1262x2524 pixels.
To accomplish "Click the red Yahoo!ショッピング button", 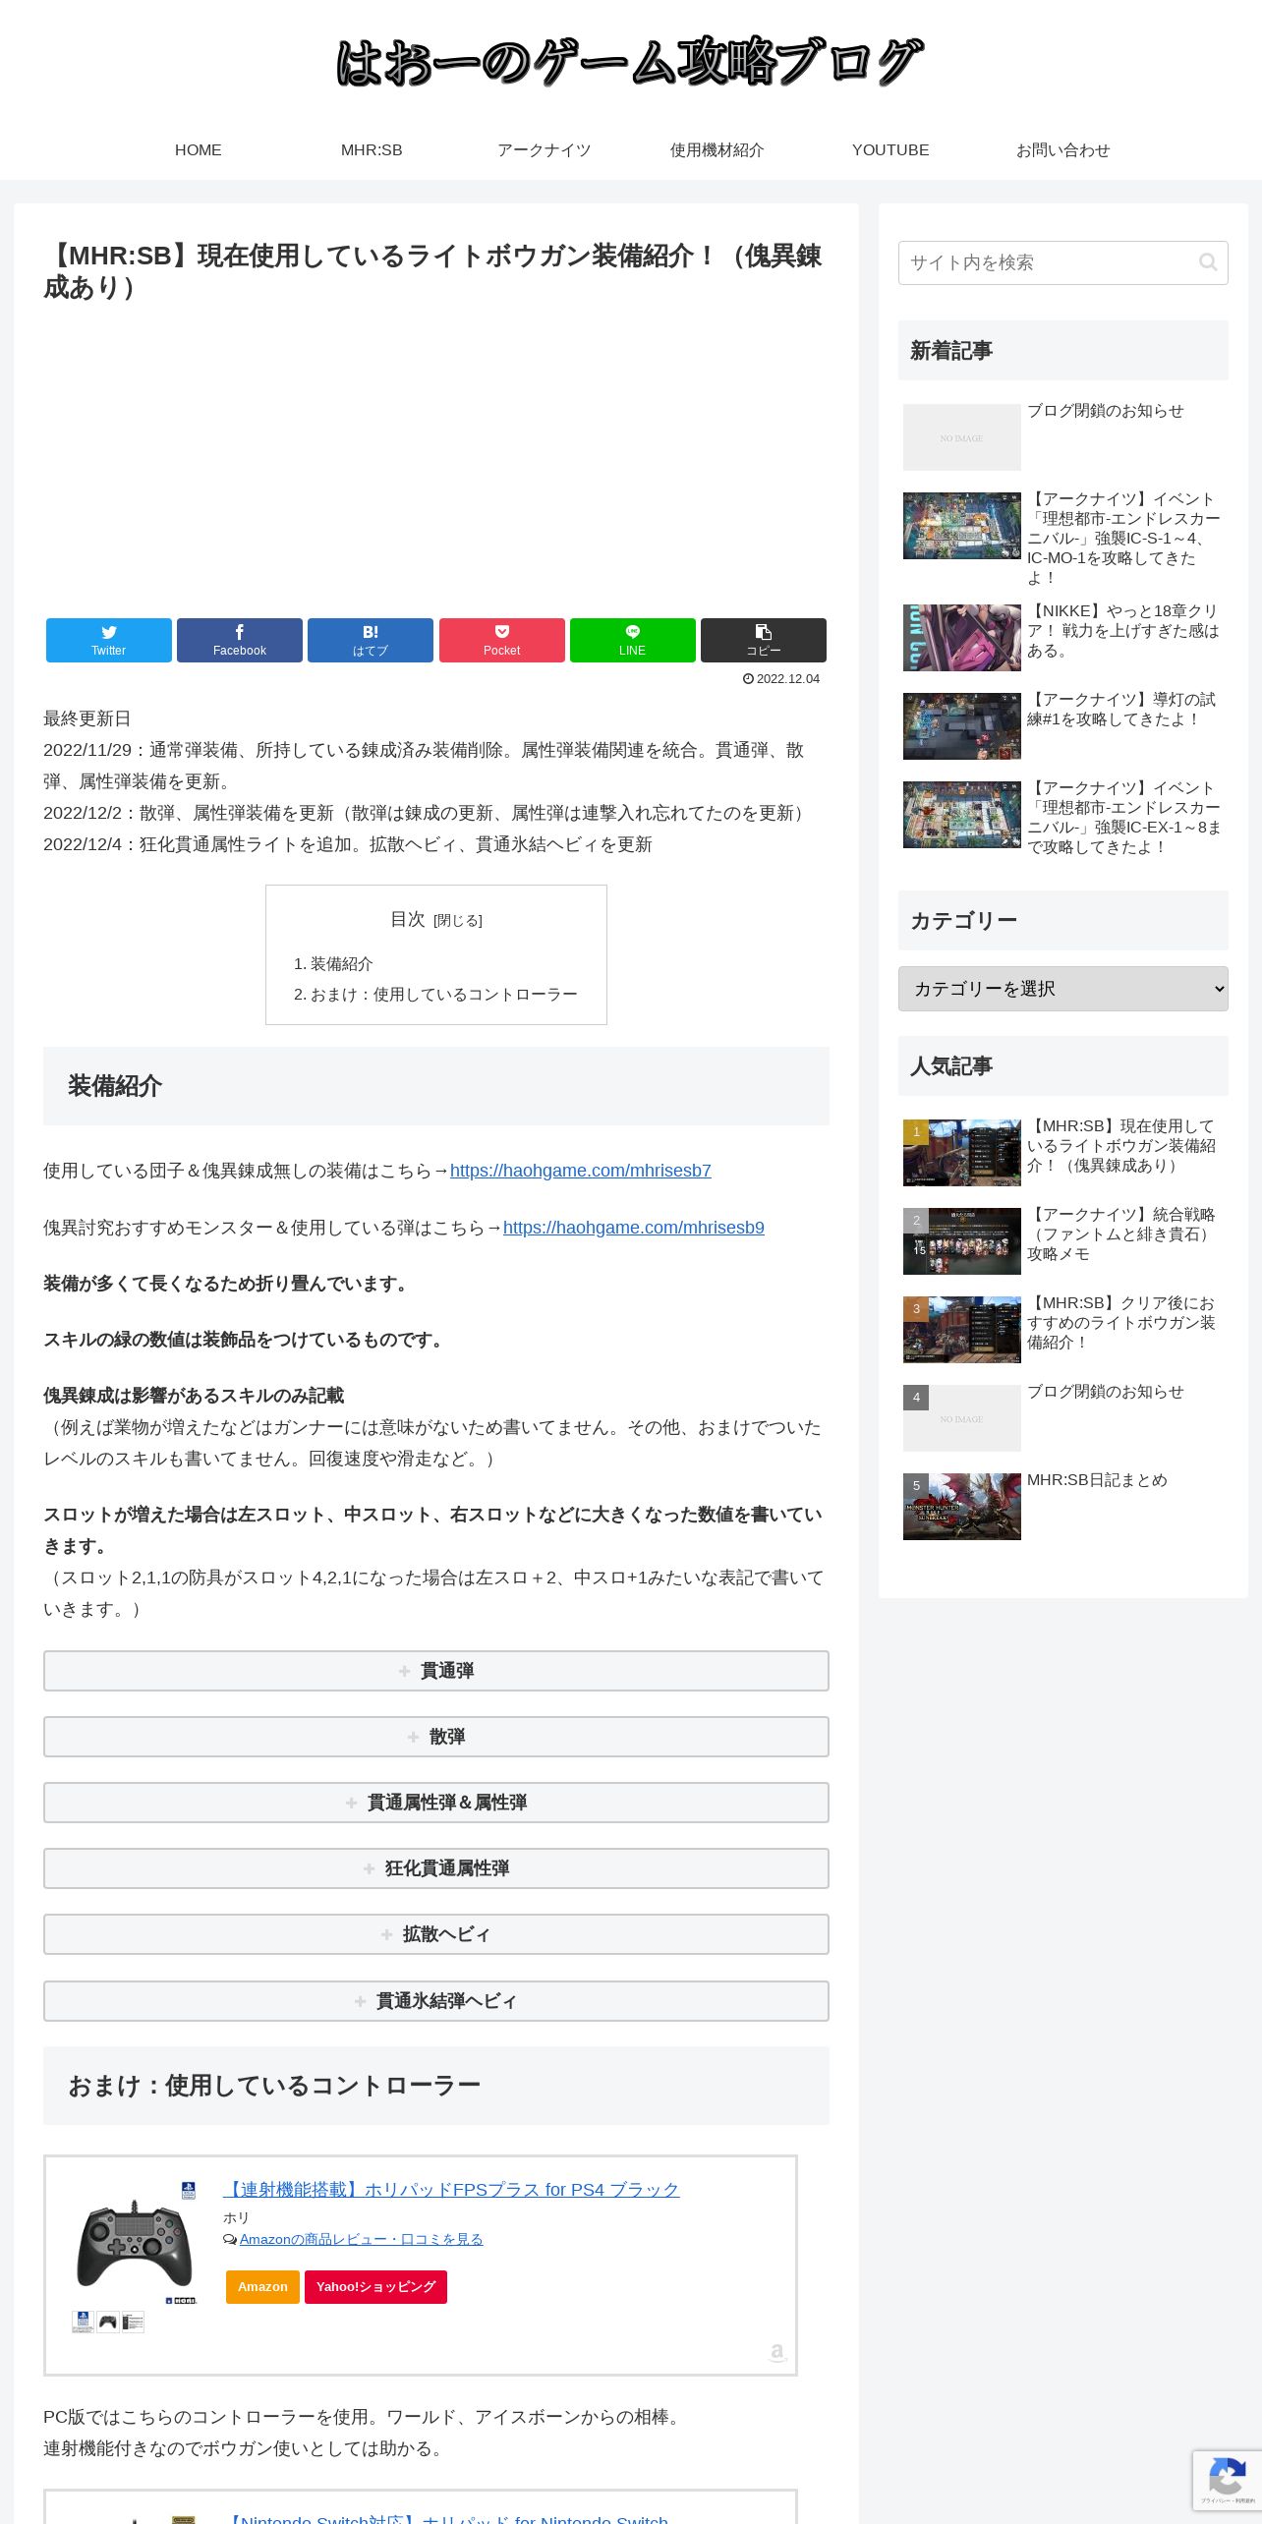I will tap(375, 2287).
